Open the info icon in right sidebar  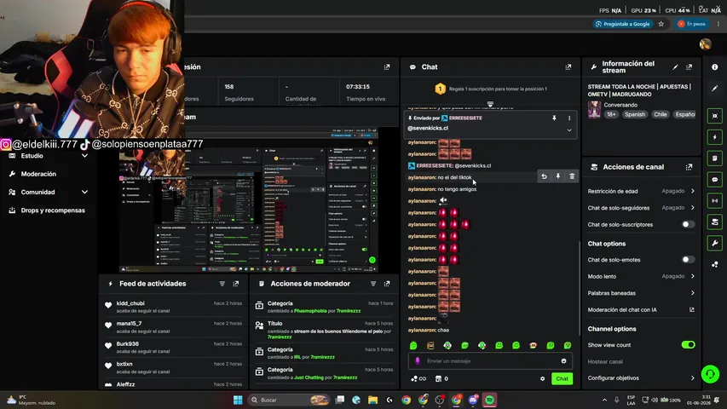[714, 67]
